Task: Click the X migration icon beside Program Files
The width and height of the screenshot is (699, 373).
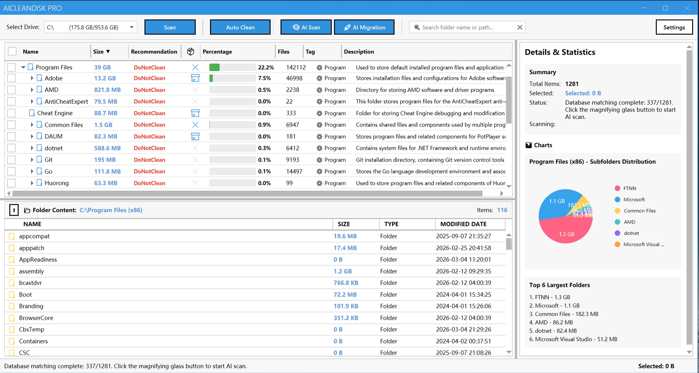Action: [x=195, y=67]
